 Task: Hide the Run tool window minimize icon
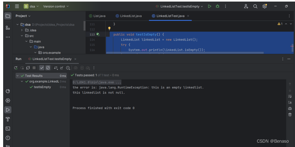pos(289,59)
